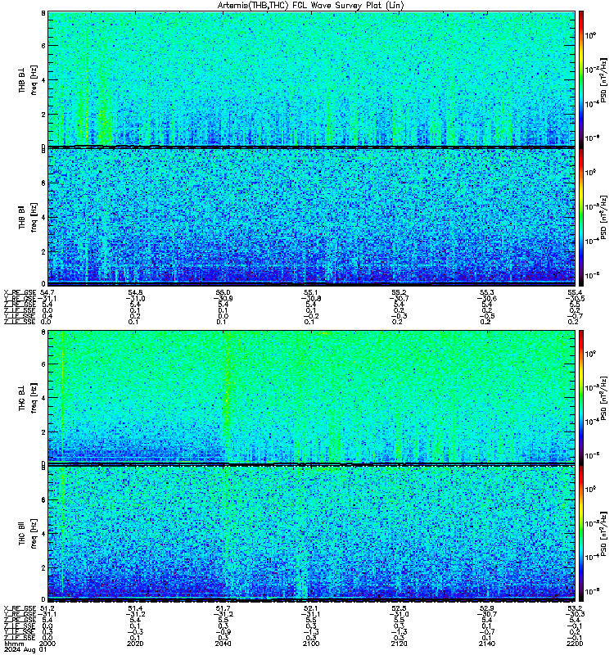The width and height of the screenshot is (614, 655).
Task: Click the X_RE_GSE value '53.2' under THC panels
Action: point(575,608)
